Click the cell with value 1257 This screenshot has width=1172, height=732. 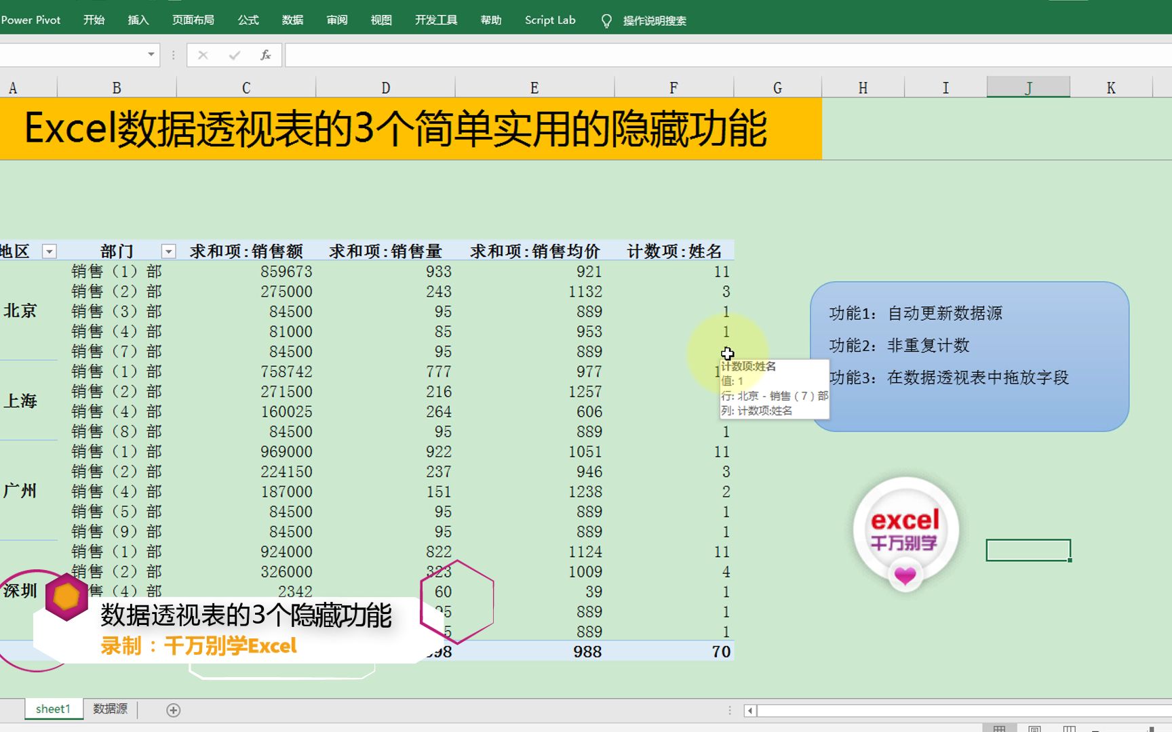pyautogui.click(x=585, y=392)
